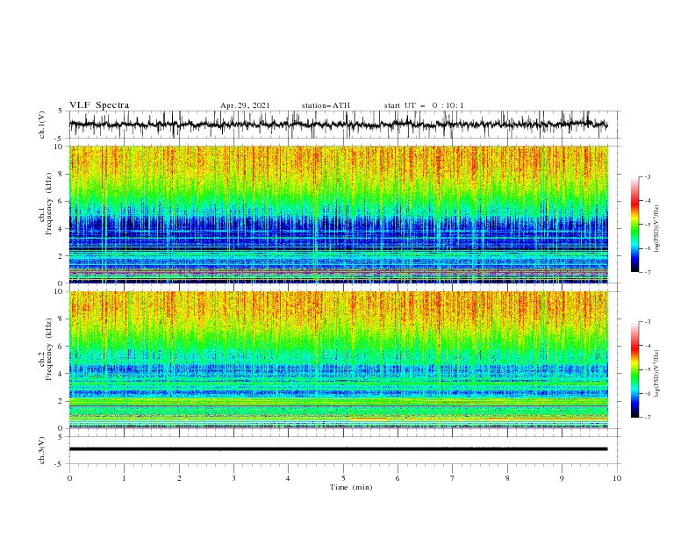
Task: Click the time axis tick label "3"
Action: 233,478
